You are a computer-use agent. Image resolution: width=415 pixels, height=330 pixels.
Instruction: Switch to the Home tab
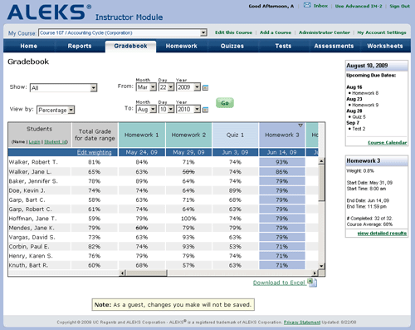click(29, 46)
